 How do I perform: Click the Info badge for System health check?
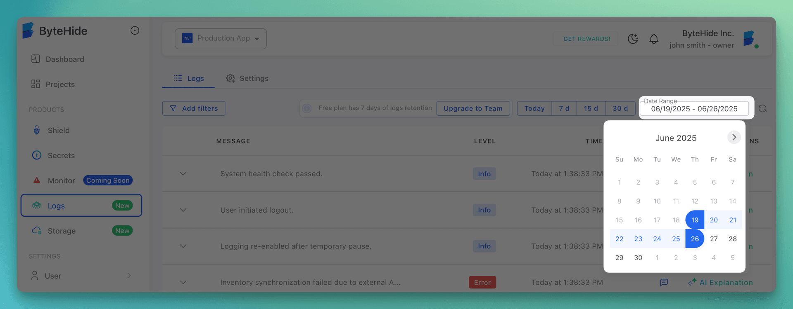coord(484,174)
